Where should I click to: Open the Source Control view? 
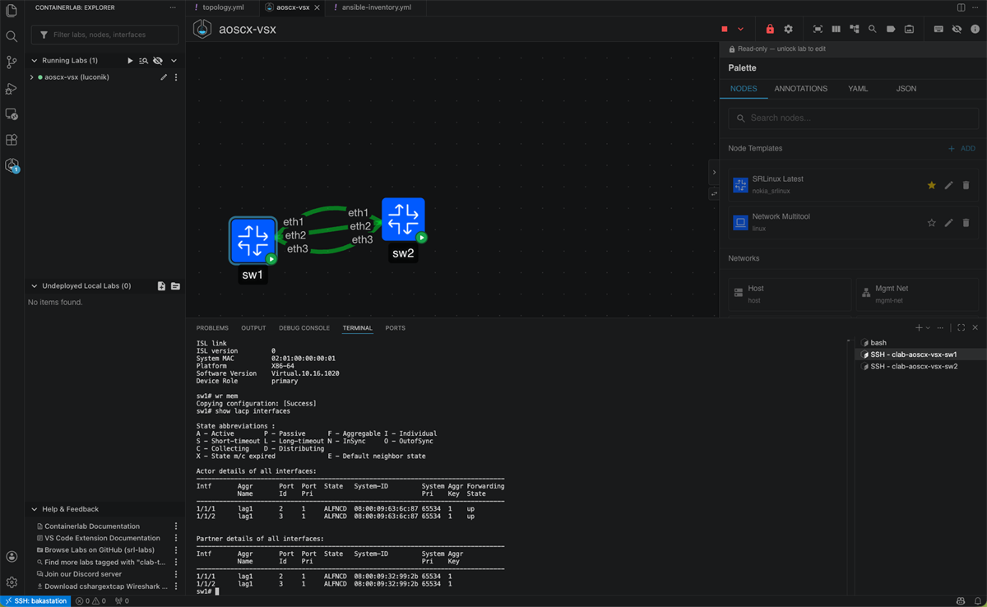click(x=12, y=62)
